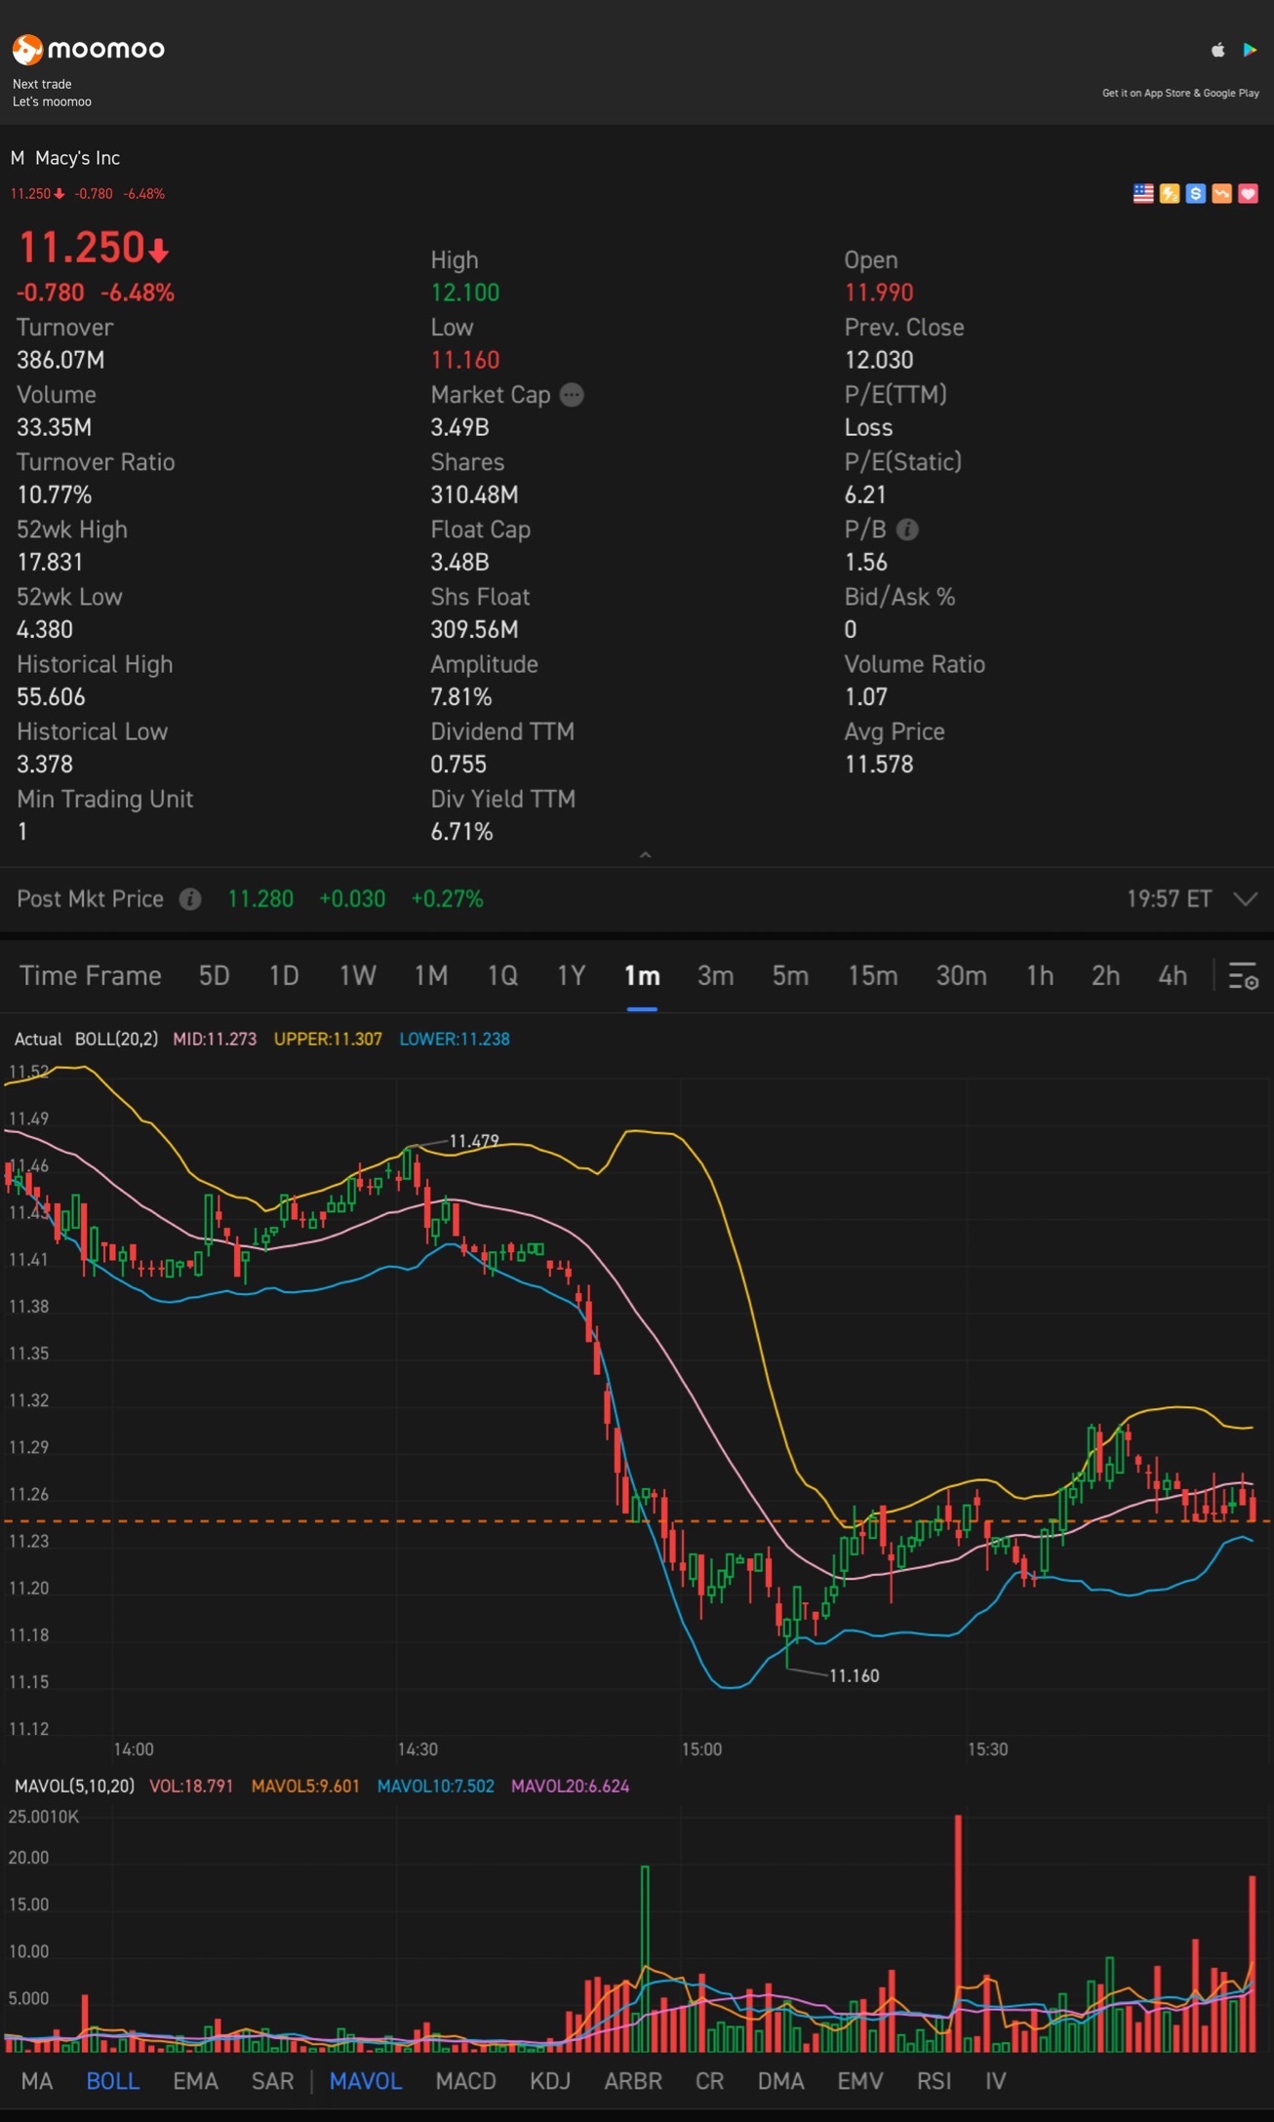This screenshot has height=2122, width=1274.
Task: Toggle the RSI sub-indicator
Action: (934, 2081)
